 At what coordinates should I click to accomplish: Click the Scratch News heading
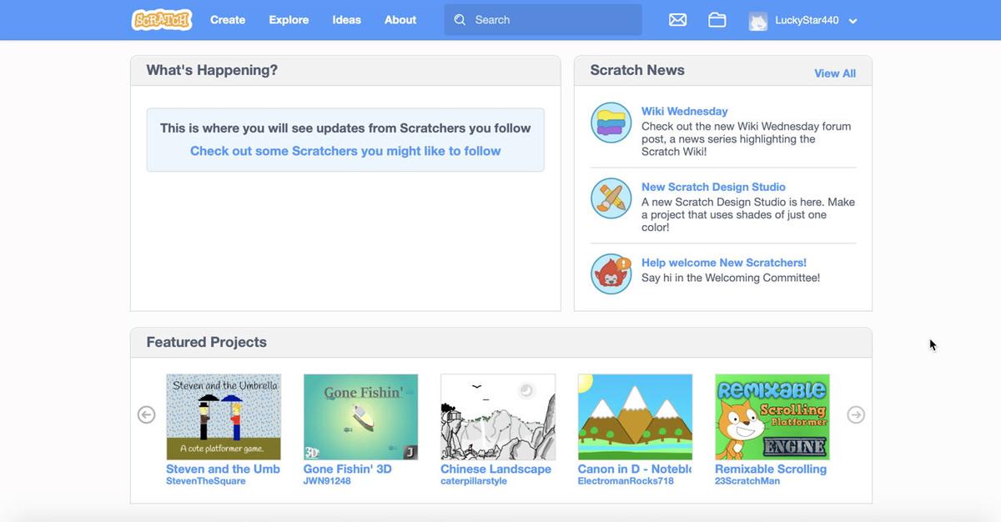click(637, 70)
